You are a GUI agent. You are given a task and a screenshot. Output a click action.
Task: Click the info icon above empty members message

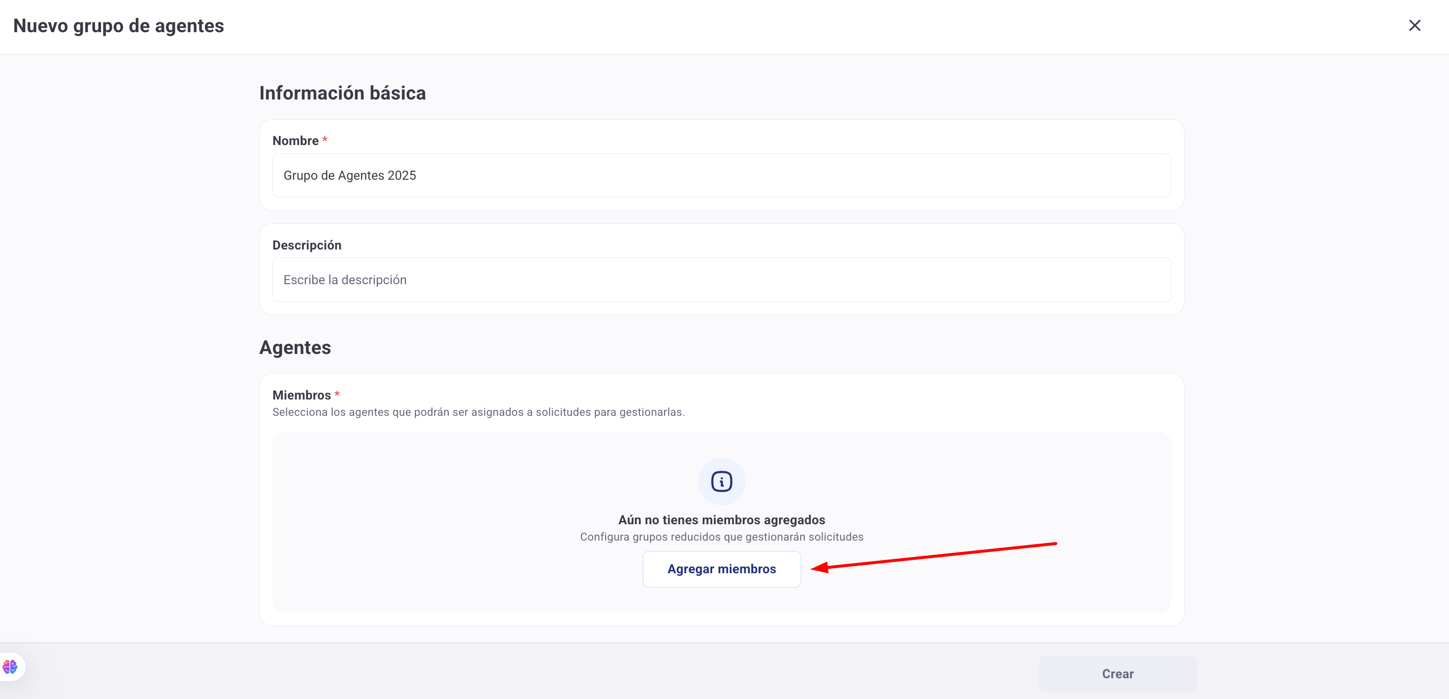(722, 481)
